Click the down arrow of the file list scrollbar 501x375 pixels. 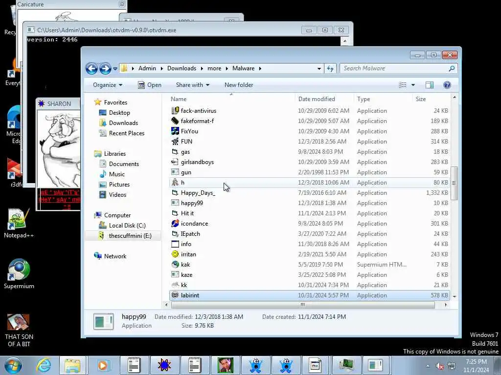pyautogui.click(x=455, y=296)
